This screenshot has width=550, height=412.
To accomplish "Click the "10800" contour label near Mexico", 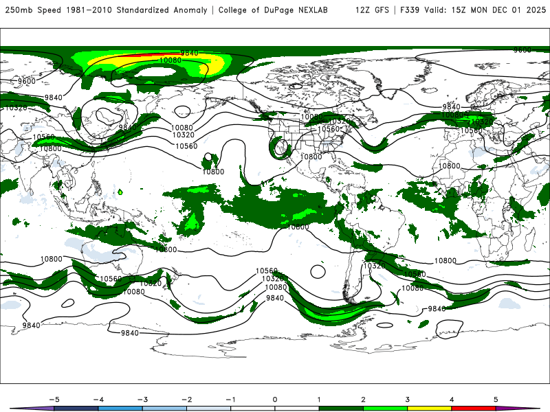I will (x=311, y=157).
